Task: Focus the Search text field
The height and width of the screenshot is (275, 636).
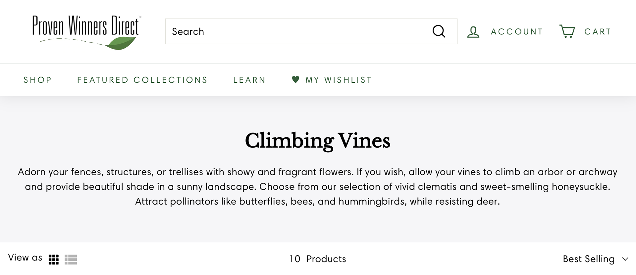Action: tap(298, 31)
